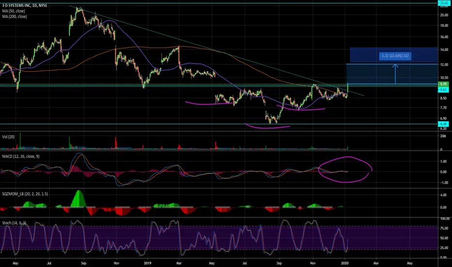452x267 pixels.
Task: Click the 7.70 price axis value
Action: point(444,108)
